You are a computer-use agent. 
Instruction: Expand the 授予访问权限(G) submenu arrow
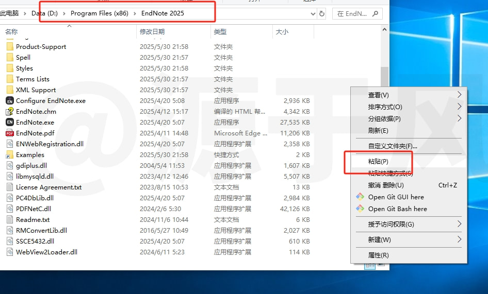coord(459,224)
